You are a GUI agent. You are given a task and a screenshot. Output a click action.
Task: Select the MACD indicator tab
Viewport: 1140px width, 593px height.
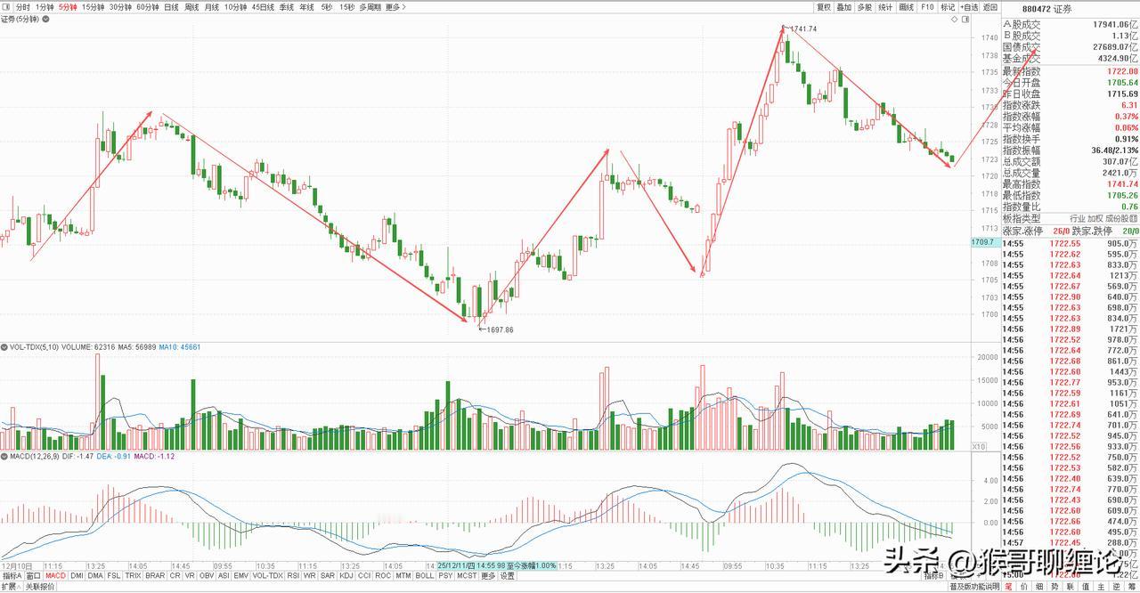56,576
